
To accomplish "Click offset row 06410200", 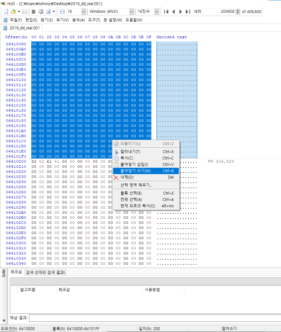I will pyautogui.click(x=16, y=161).
